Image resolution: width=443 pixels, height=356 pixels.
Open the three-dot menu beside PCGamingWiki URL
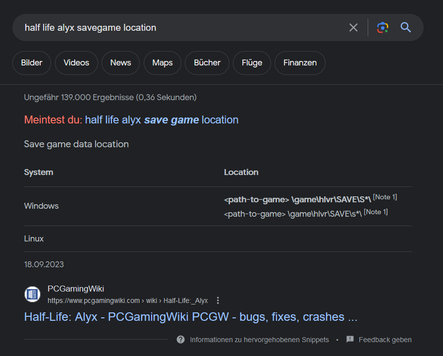click(x=218, y=300)
